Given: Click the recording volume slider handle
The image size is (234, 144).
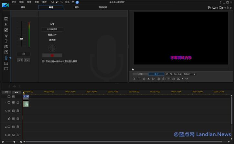Looking at the screenshot, I should click(x=21, y=38).
